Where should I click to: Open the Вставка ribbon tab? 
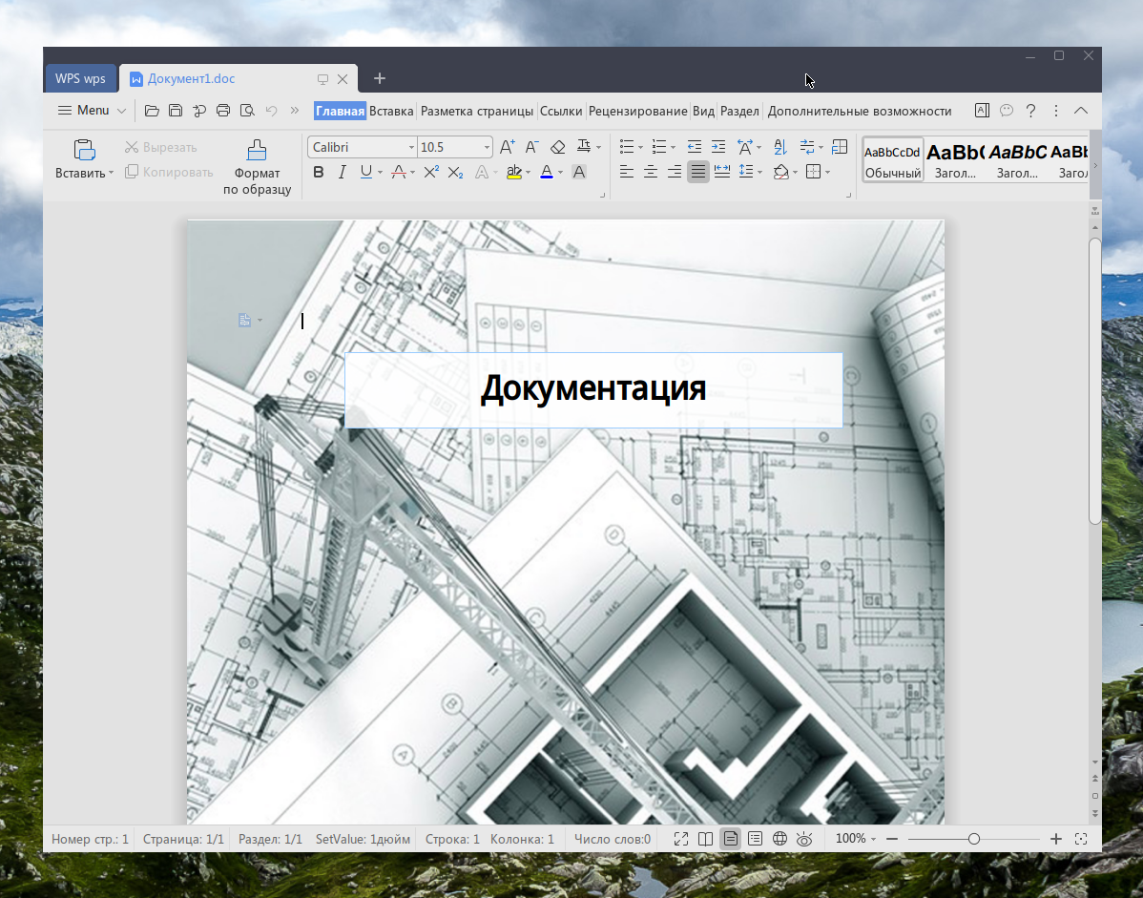(x=391, y=111)
